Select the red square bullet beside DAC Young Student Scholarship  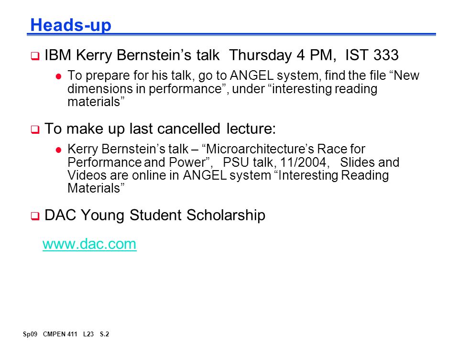click(x=35, y=216)
